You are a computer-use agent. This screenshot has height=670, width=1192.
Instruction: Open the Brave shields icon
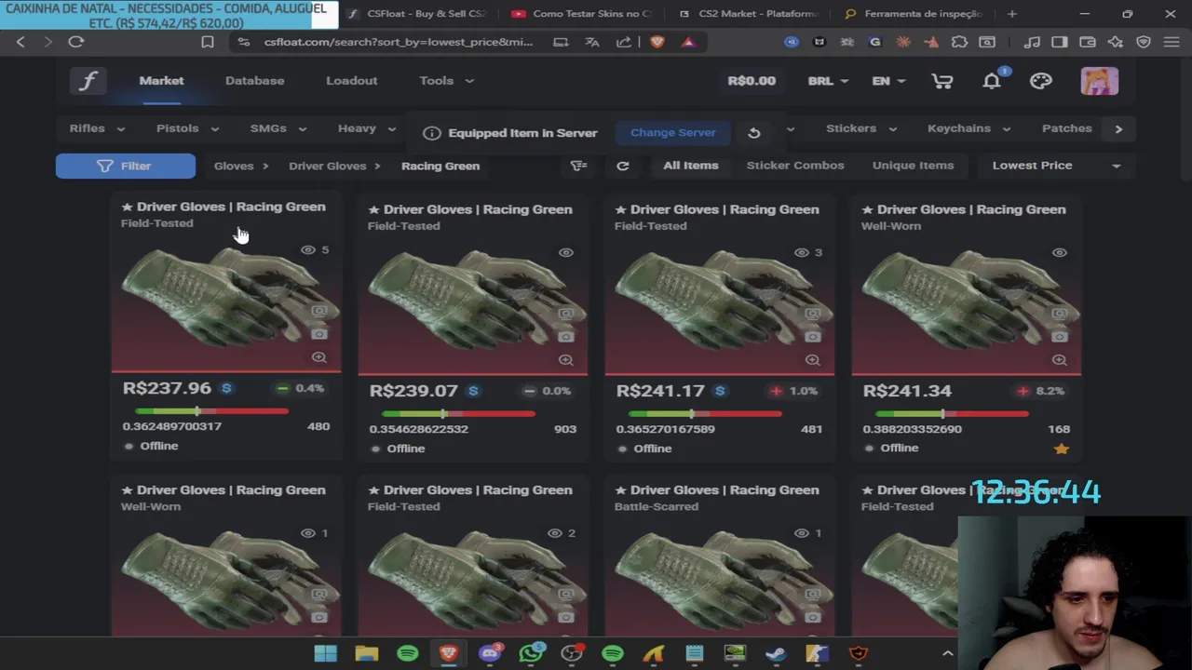(657, 42)
